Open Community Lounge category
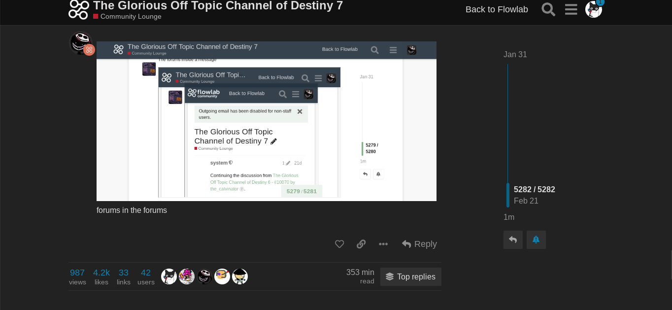The width and height of the screenshot is (672, 310). [131, 16]
